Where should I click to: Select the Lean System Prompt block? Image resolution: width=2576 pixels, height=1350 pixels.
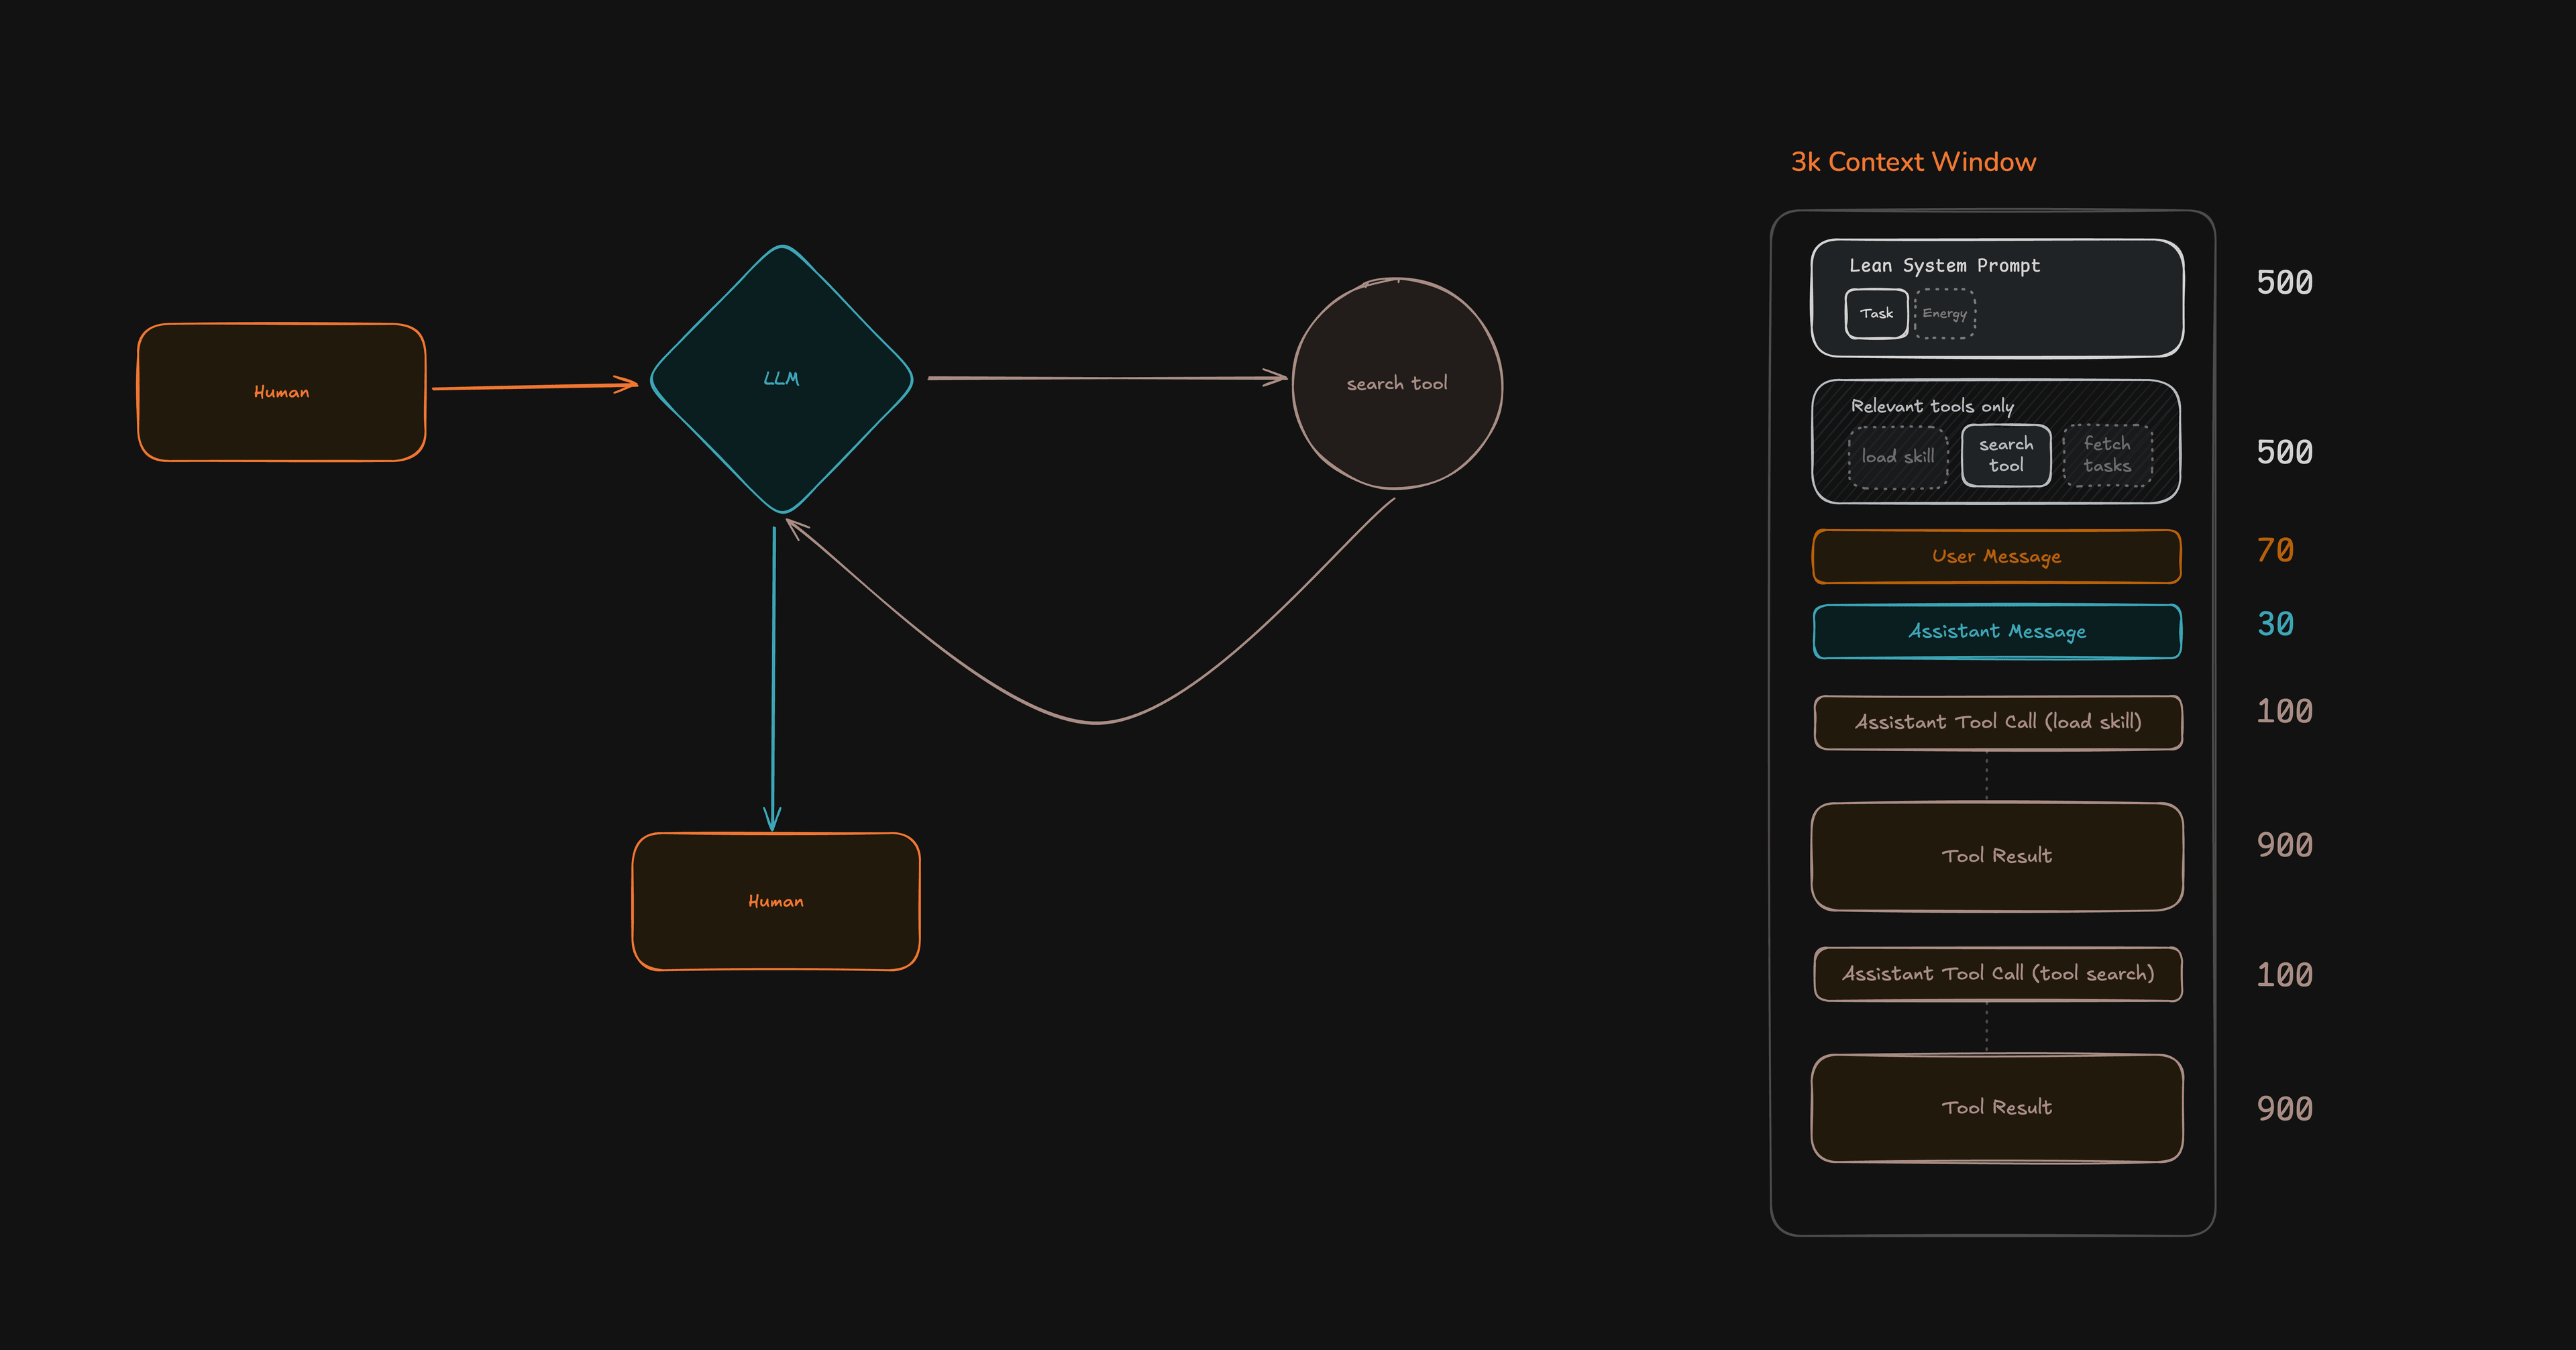(x=1997, y=298)
